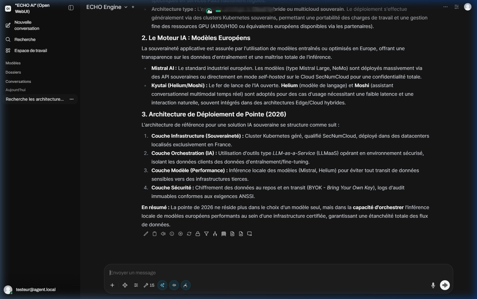The image size is (477, 299).
Task: Start voice mode with the waveform button
Action: 445,285
